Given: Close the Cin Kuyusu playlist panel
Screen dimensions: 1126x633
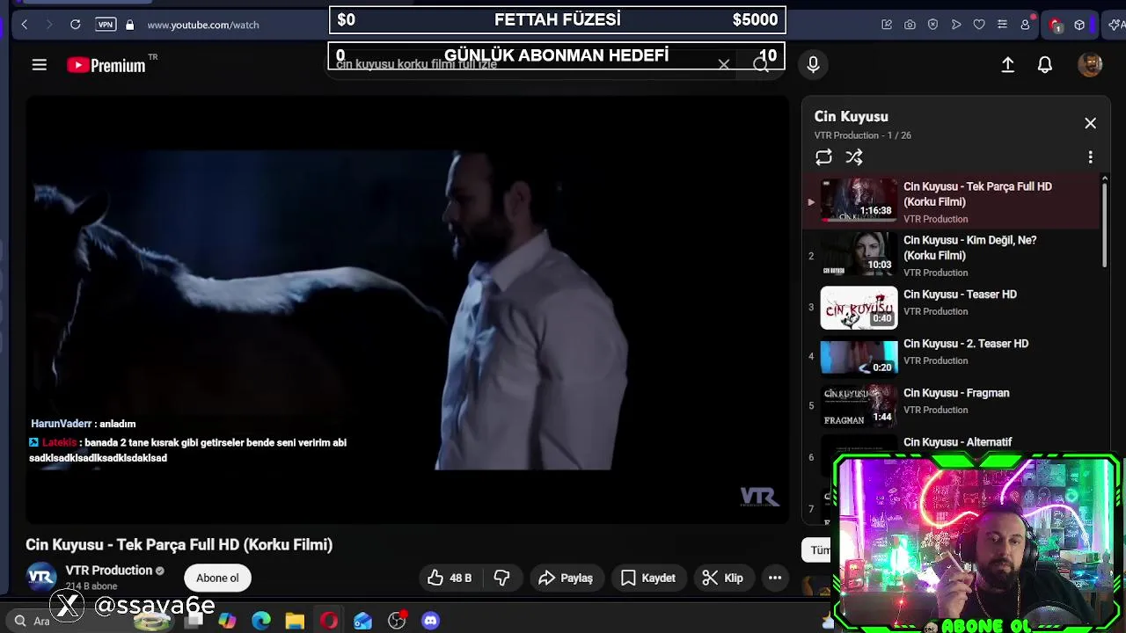Looking at the screenshot, I should click(1090, 123).
